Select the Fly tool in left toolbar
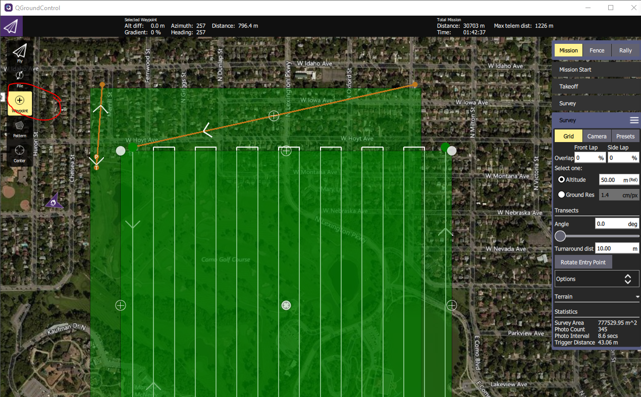The height and width of the screenshot is (397, 641). (x=20, y=53)
